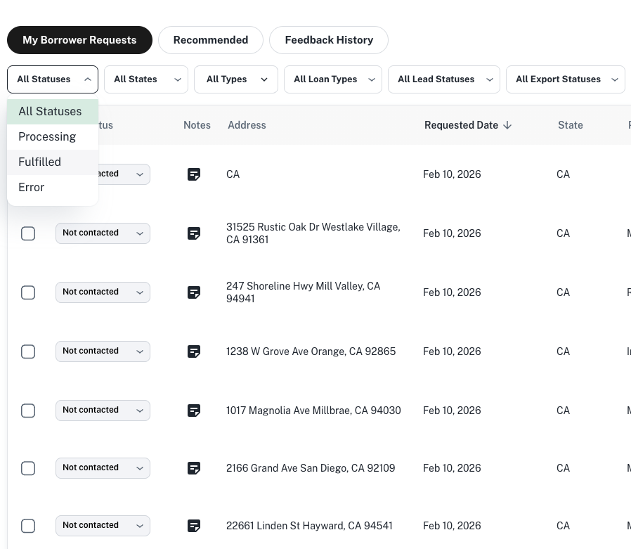Check the box for 31525 Rustic Oak Dr
This screenshot has height=549, width=631.
[28, 233]
